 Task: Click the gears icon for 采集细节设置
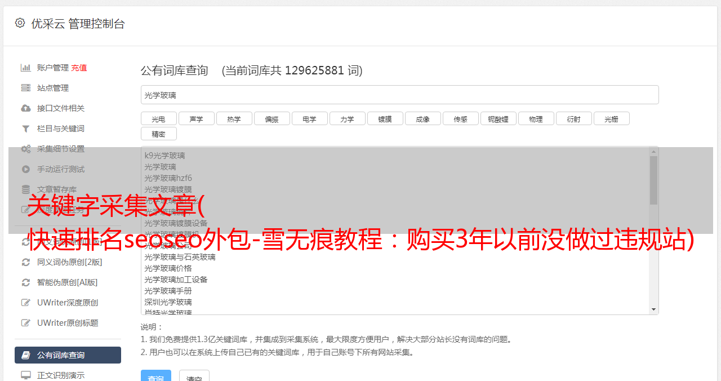26,149
